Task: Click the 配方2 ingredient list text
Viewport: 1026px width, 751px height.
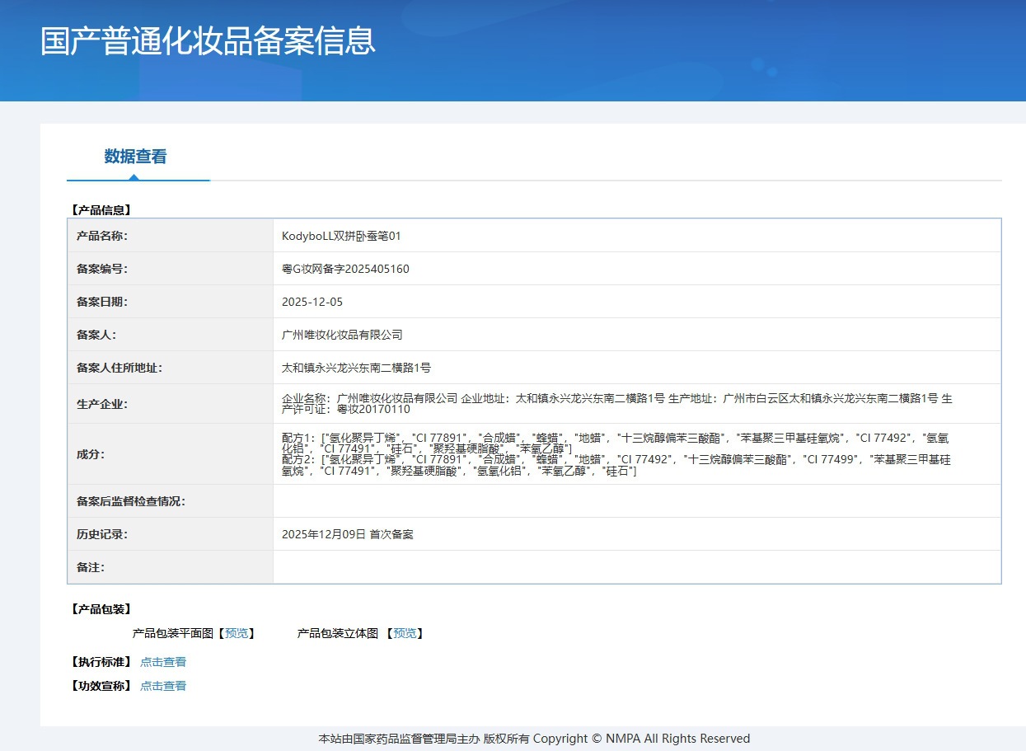Action: tap(616, 465)
